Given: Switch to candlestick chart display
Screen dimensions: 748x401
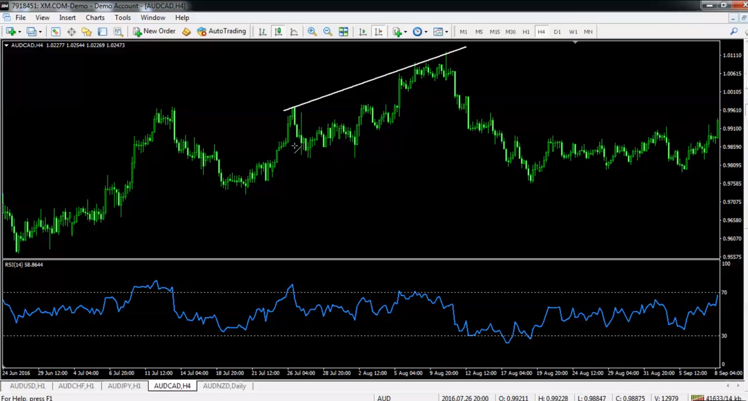Looking at the screenshot, I should tap(278, 32).
